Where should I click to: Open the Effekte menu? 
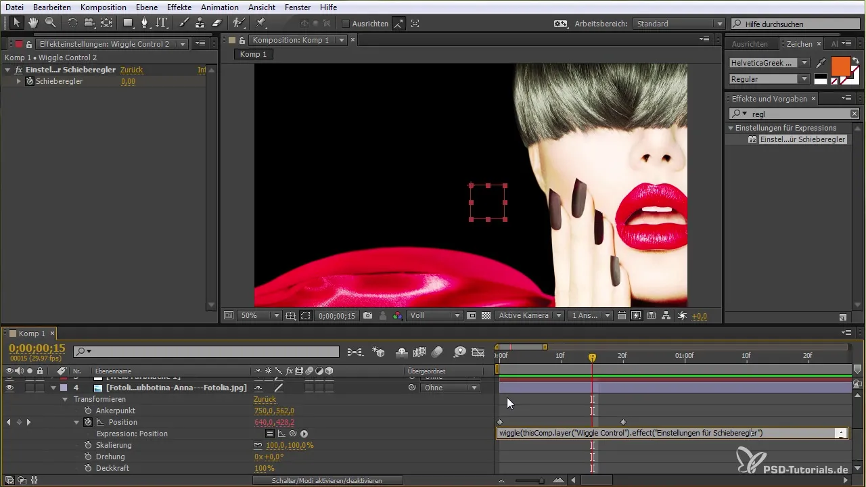(x=179, y=7)
